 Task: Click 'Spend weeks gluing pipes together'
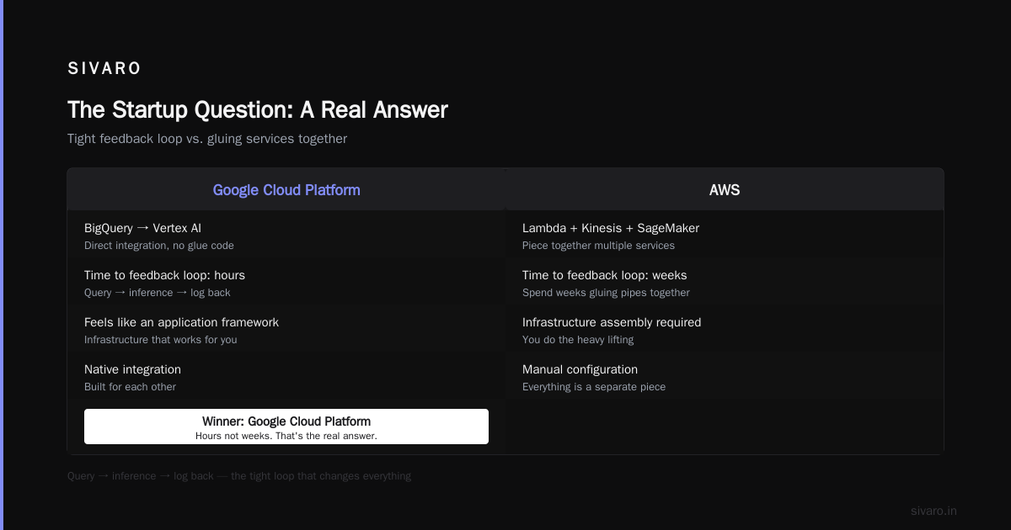pos(606,293)
